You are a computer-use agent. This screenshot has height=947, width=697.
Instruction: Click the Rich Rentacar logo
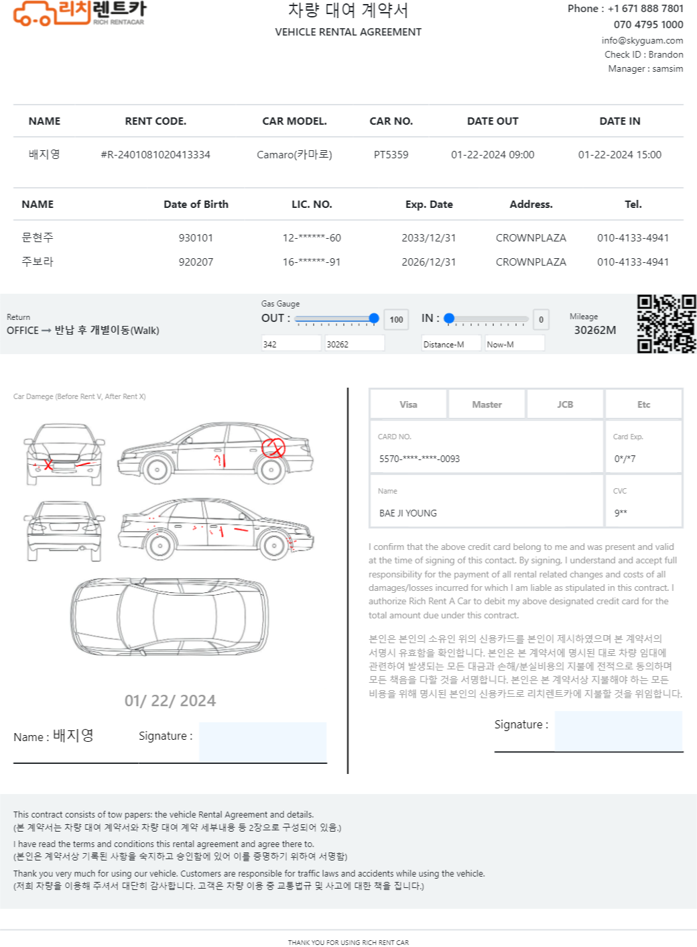[80, 13]
